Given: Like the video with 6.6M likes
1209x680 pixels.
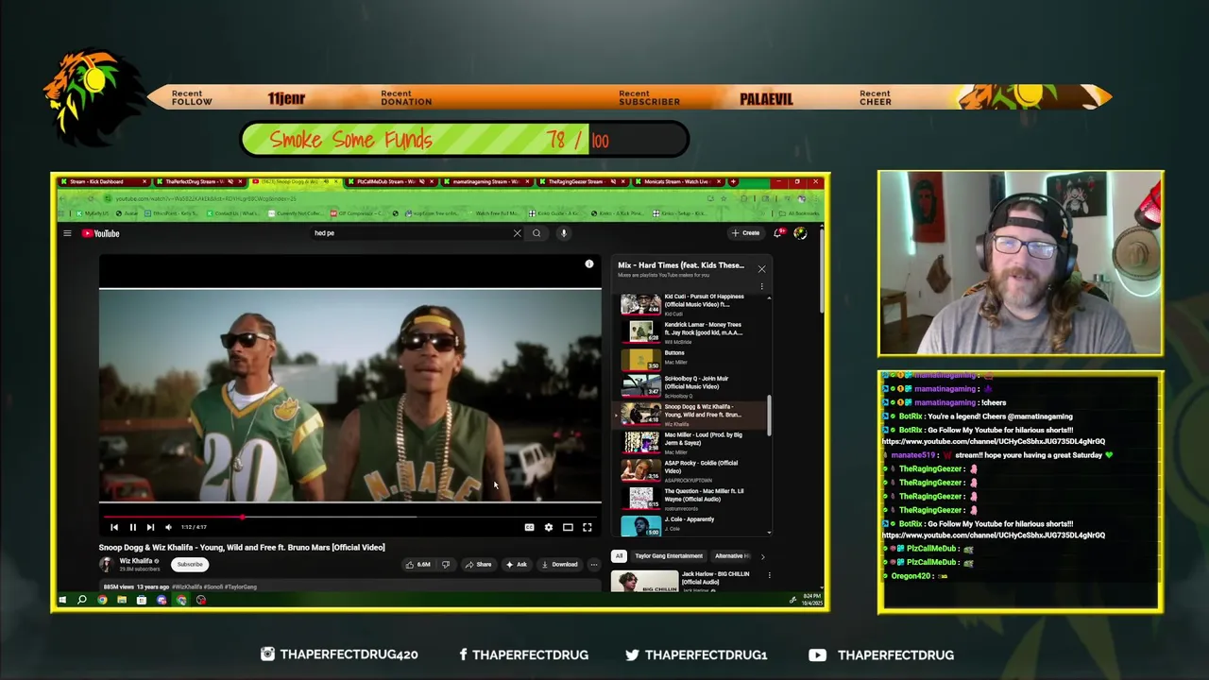Looking at the screenshot, I should click(418, 565).
